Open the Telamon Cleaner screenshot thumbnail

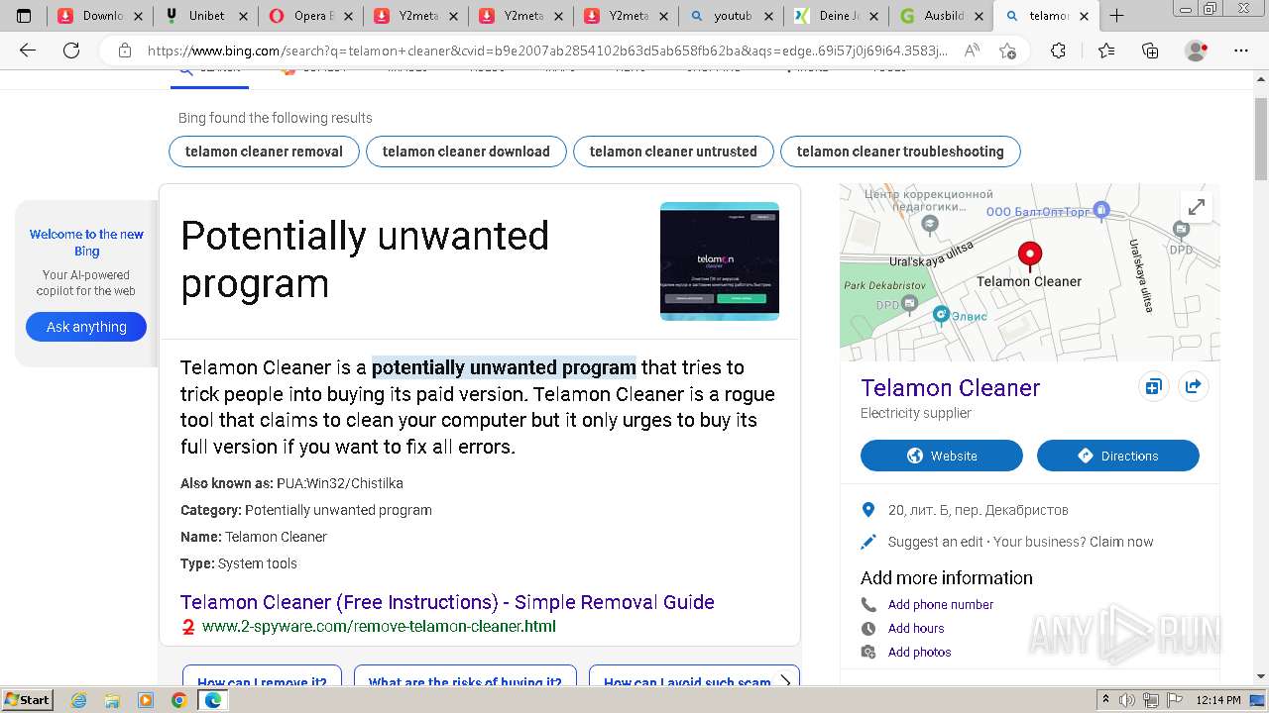coord(720,261)
